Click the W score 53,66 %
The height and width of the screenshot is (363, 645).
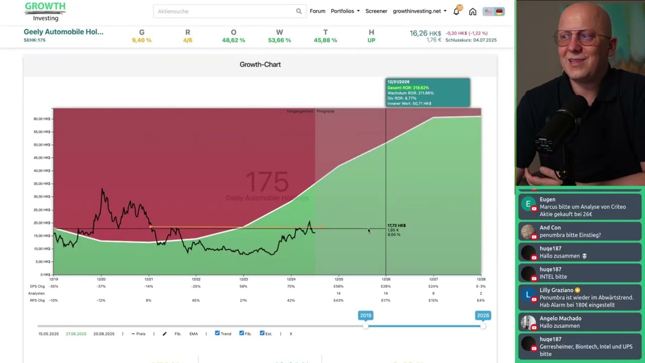(280, 40)
